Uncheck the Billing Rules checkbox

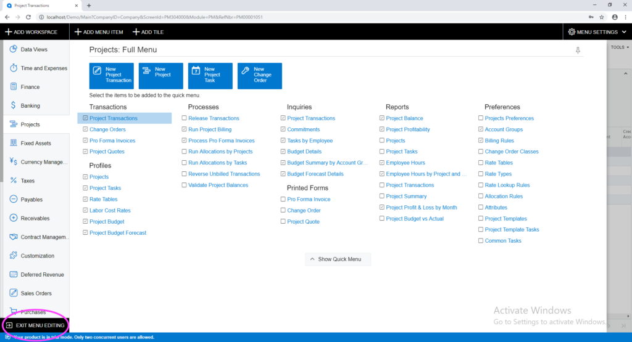(480, 140)
